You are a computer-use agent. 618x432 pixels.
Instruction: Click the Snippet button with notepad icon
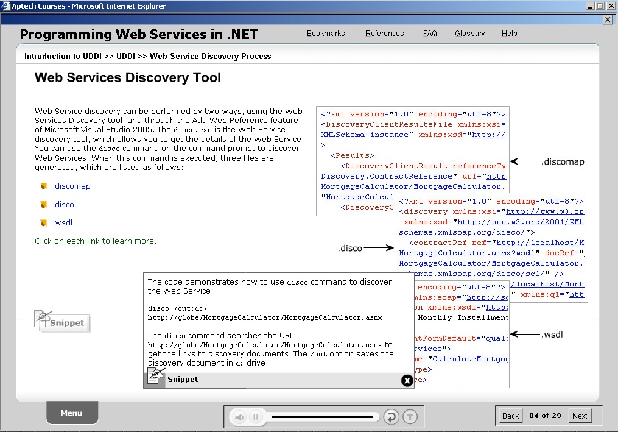62,322
